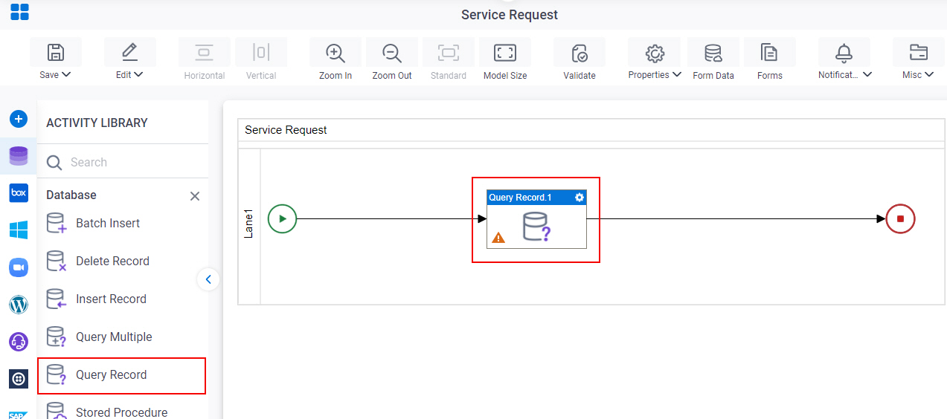Click the Service Request page title
The width and height of the screenshot is (947, 419).
[510, 15]
